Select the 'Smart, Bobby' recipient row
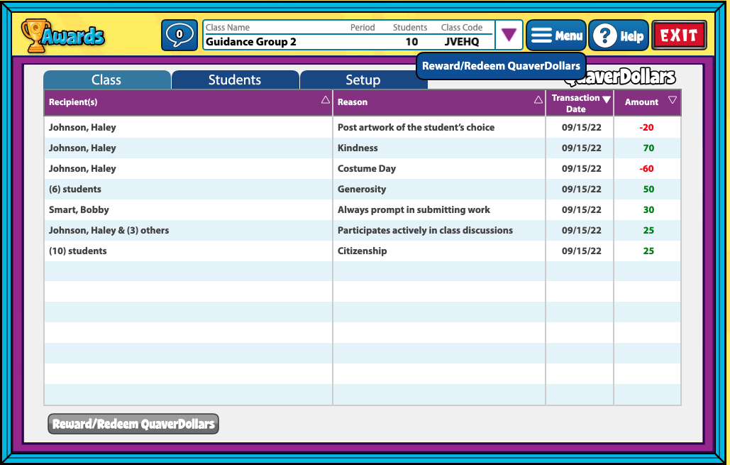The image size is (730, 465). pyautogui.click(x=363, y=209)
